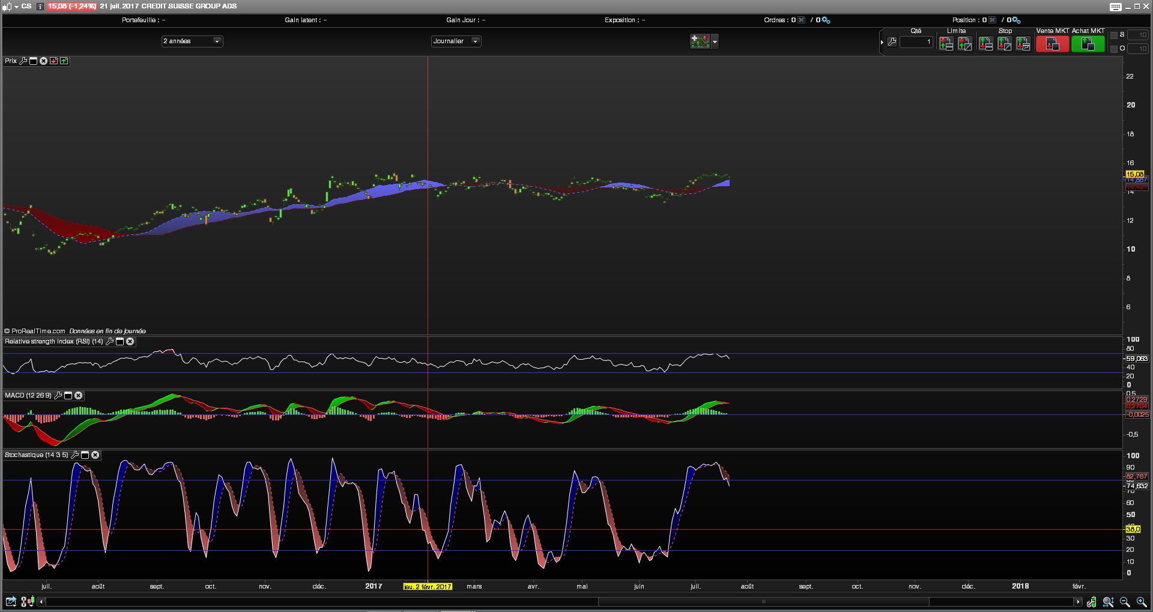Open the chart type icon beside CS
The height and width of the screenshot is (612, 1153).
click(7, 6)
